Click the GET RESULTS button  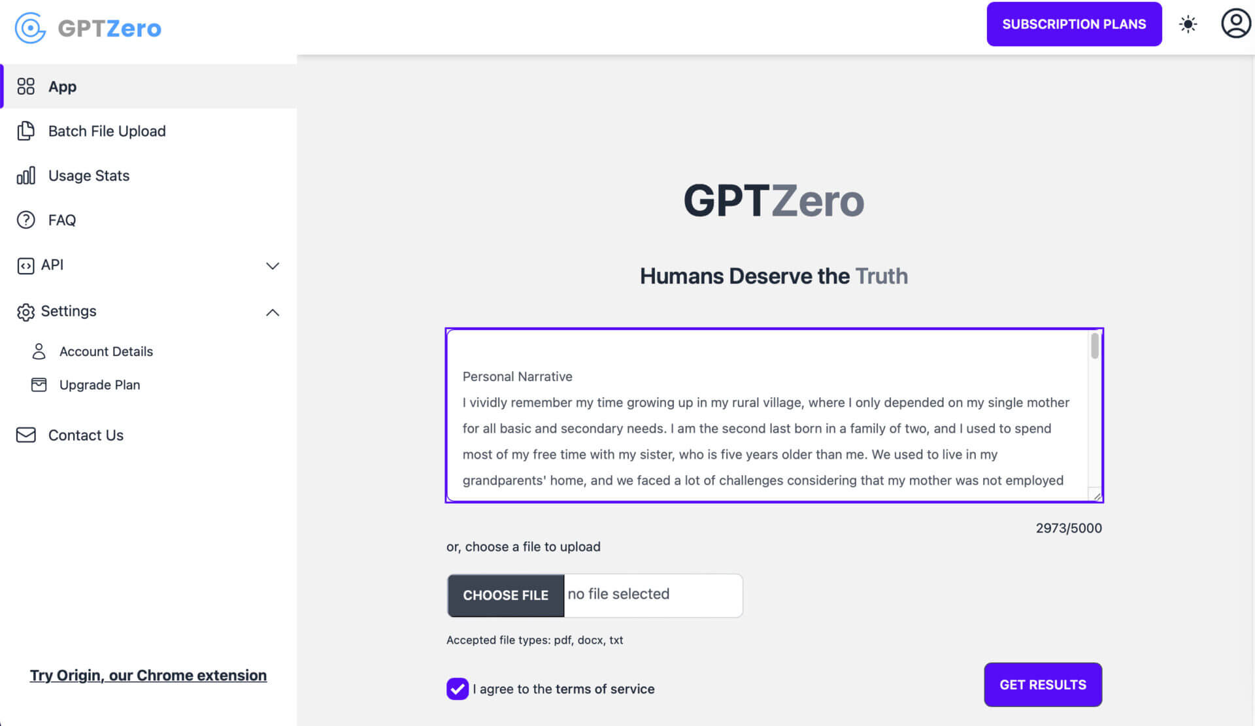pyautogui.click(x=1043, y=685)
